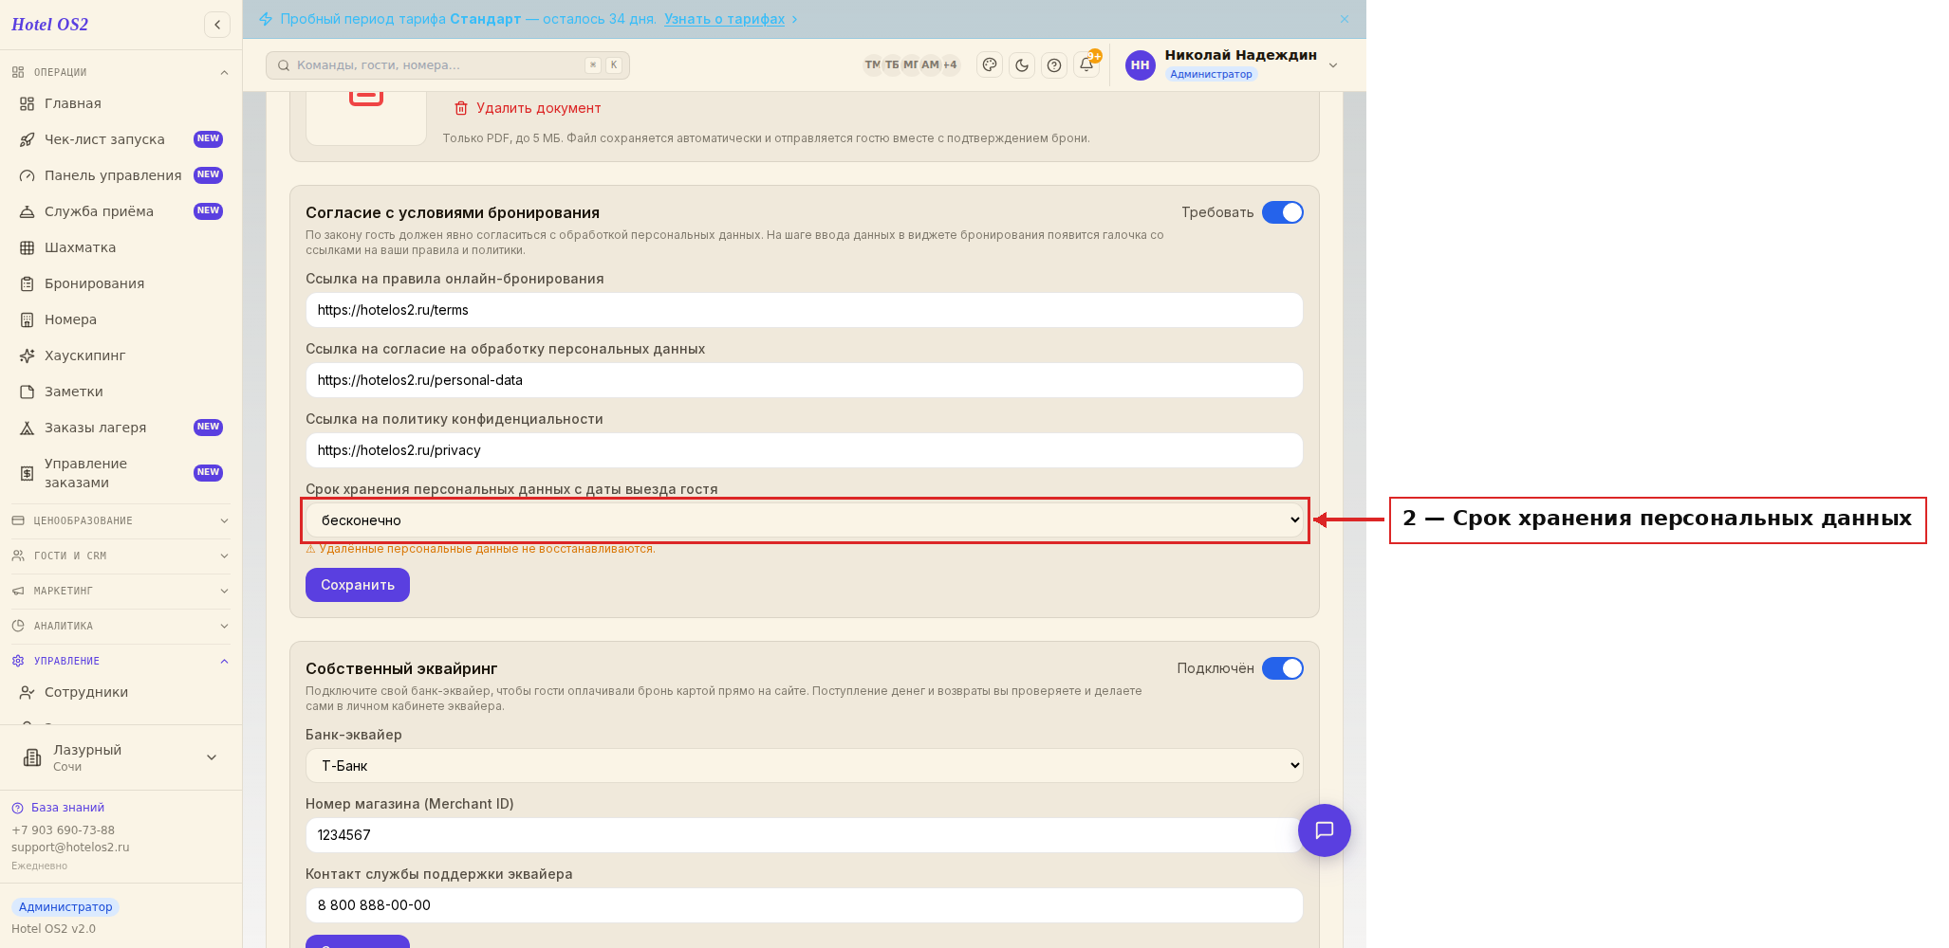Open the help question mark icon

[1054, 65]
